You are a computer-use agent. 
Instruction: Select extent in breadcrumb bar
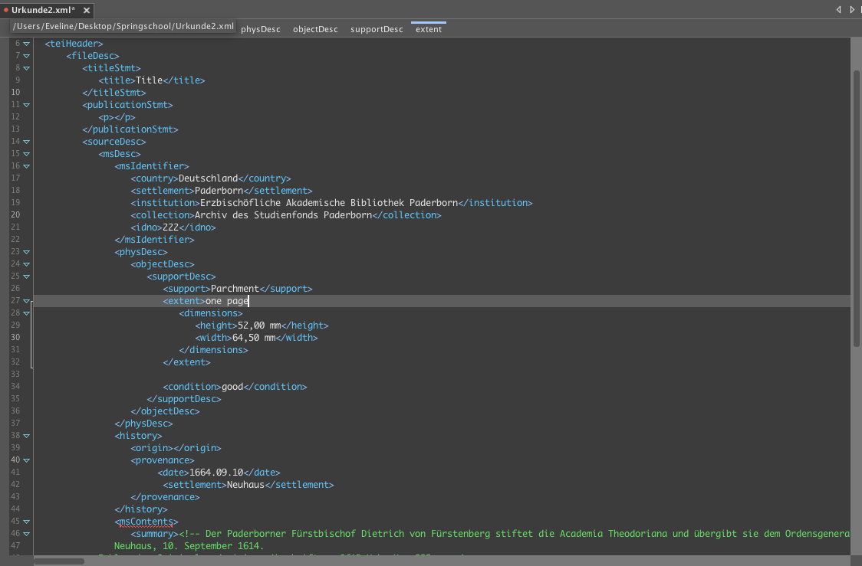click(x=429, y=29)
